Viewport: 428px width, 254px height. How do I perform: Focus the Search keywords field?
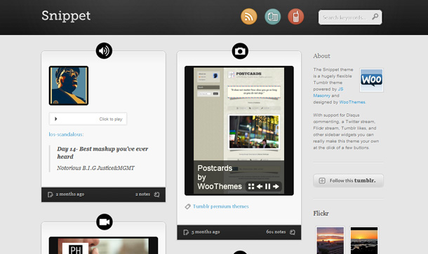tap(350, 17)
